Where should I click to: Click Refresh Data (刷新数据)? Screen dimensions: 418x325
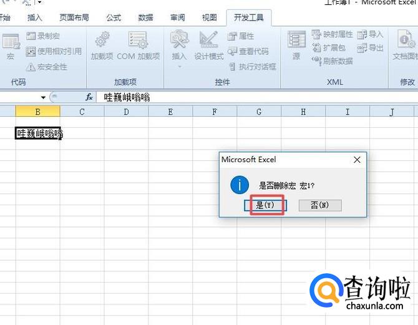(332, 61)
